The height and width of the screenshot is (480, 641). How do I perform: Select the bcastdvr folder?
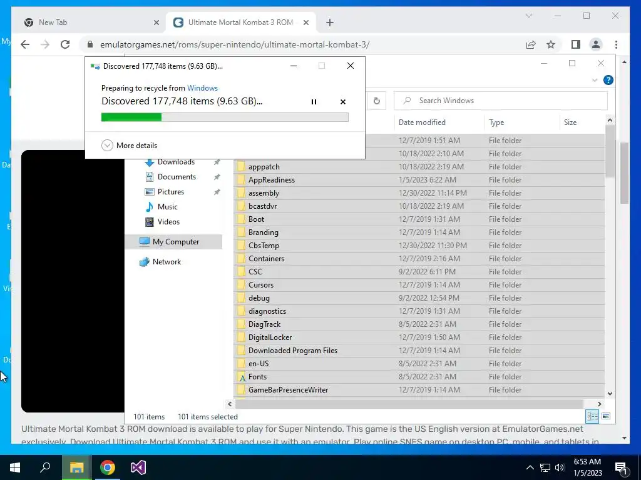pos(419,206)
